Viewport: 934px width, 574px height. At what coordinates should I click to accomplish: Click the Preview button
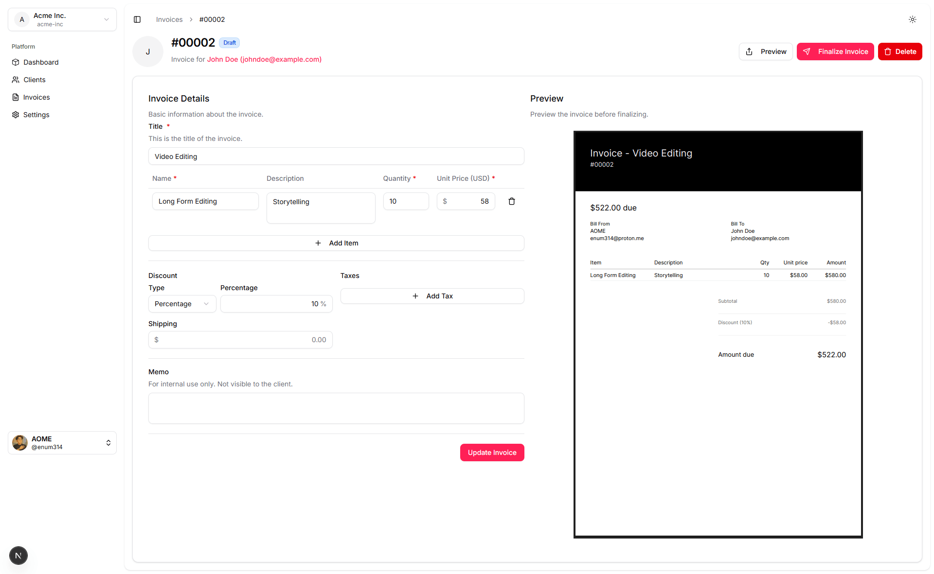pos(766,52)
